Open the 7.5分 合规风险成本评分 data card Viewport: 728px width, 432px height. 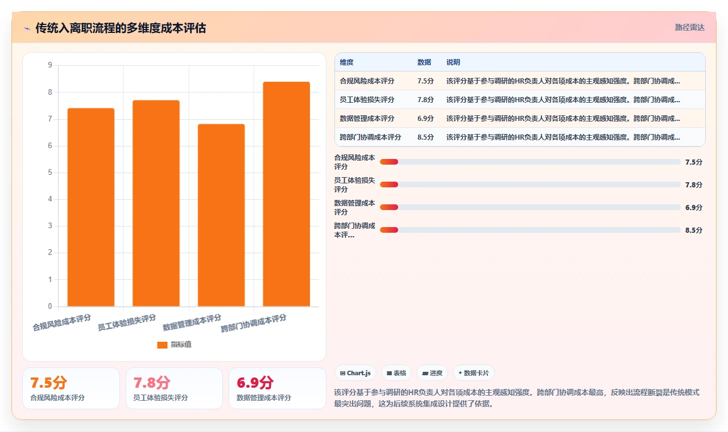pos(71,388)
